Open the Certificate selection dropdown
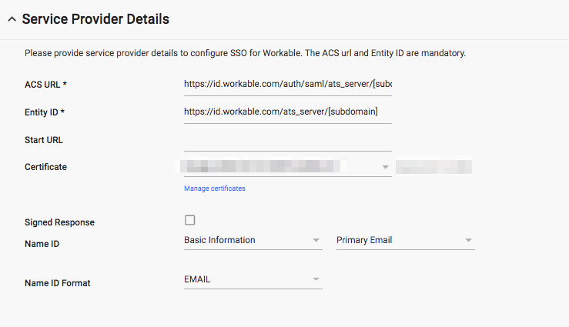 coord(288,167)
